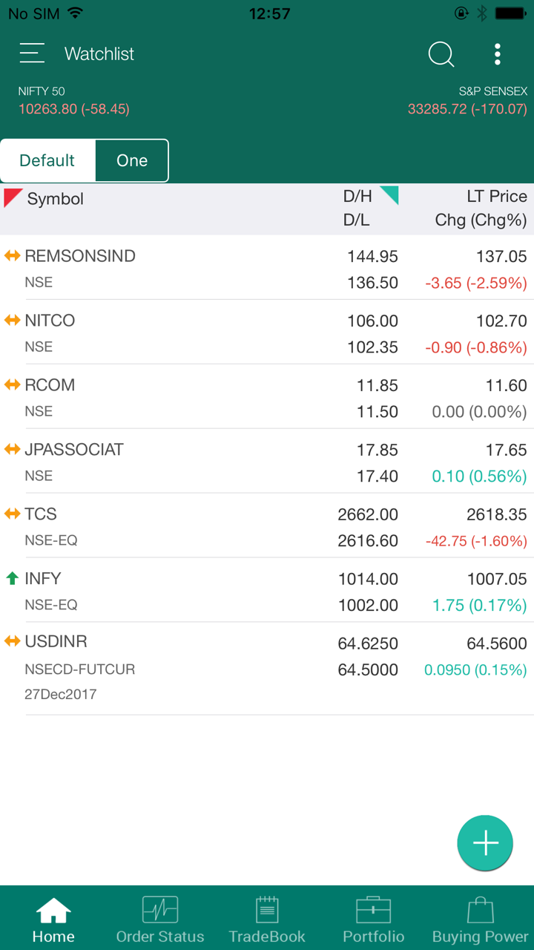Open the Portfolio briefcase icon
Viewport: 534px width, 950px height.
tap(374, 910)
